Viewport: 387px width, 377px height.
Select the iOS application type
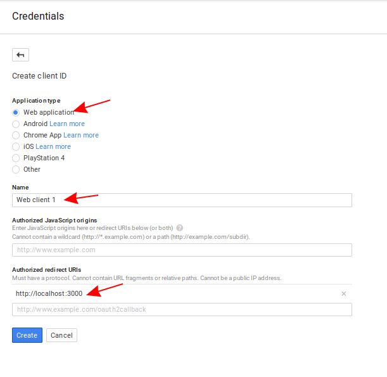tap(16, 146)
